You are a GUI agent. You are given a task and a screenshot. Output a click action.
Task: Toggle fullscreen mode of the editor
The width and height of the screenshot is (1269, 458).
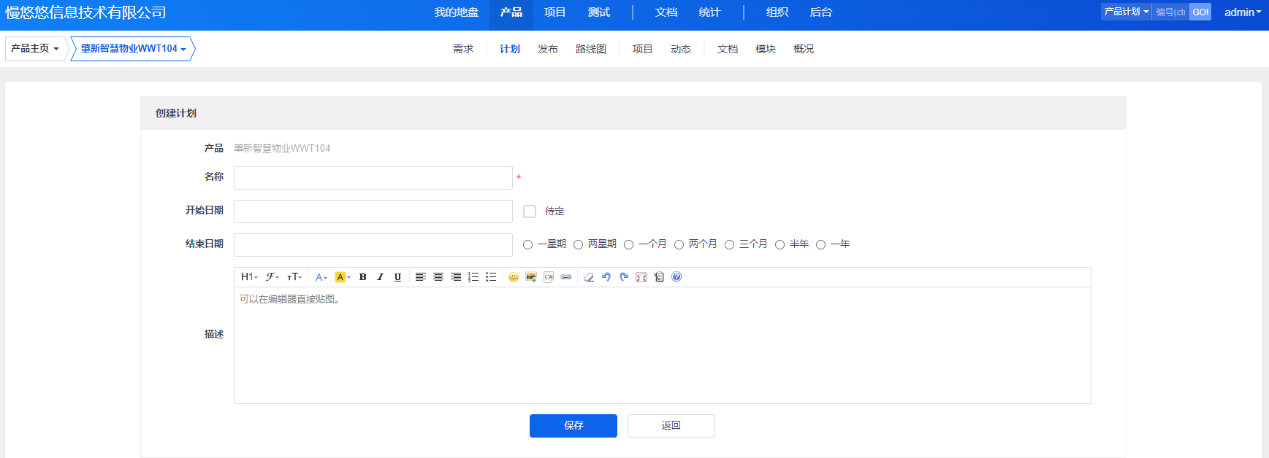click(641, 277)
